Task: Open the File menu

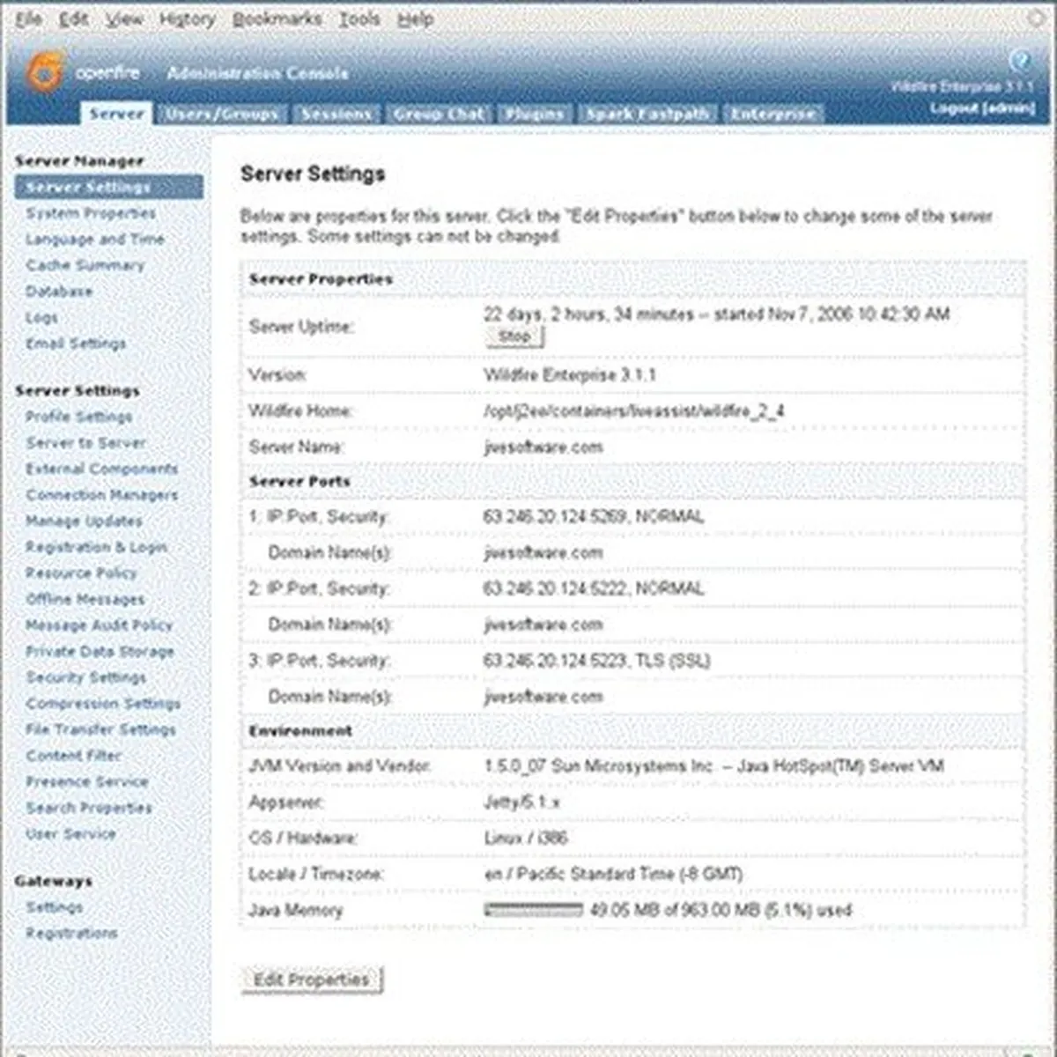Action: (28, 18)
